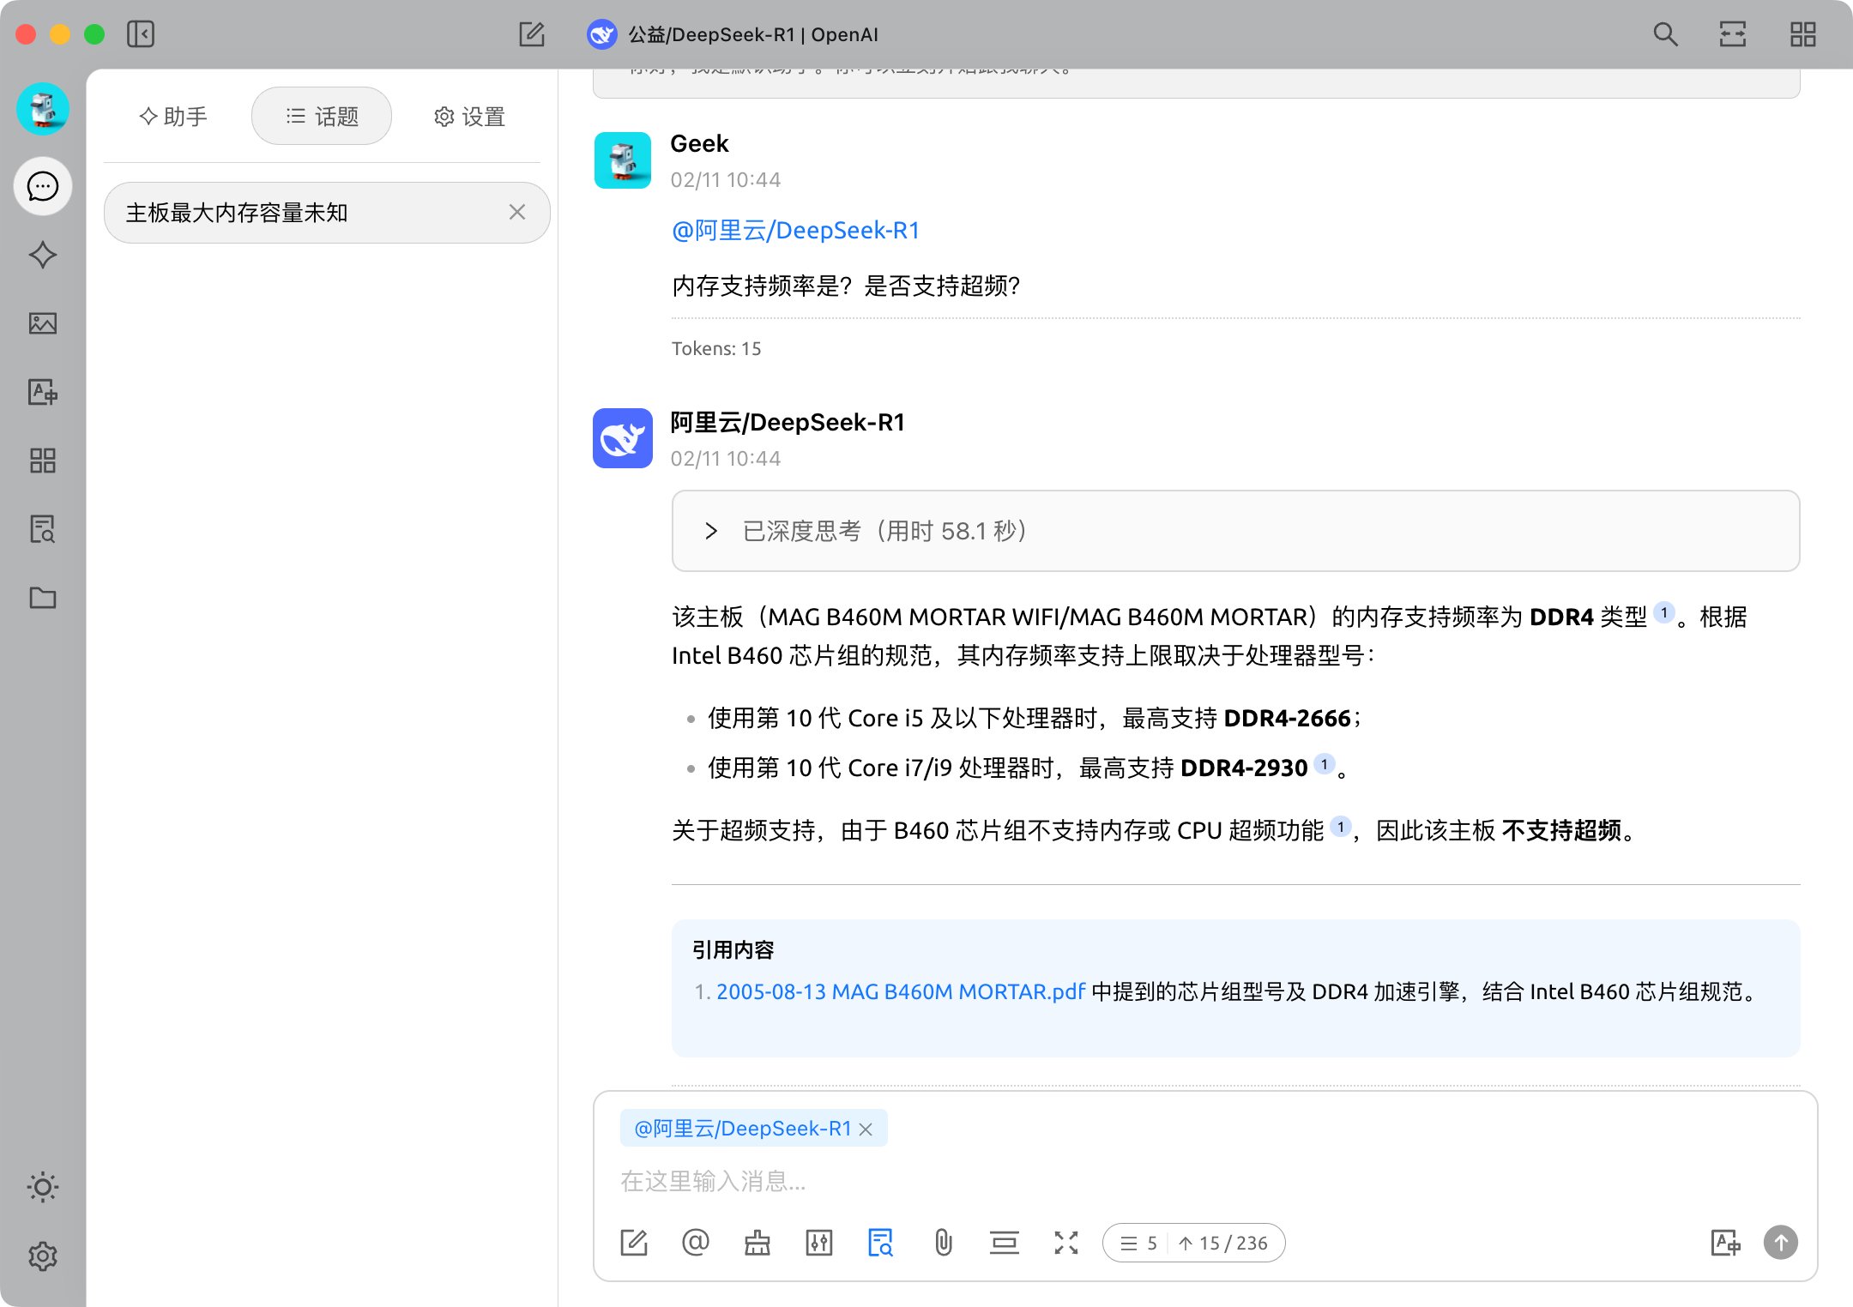
Task: Toggle the knowledge base icon in input toolbar
Action: click(x=881, y=1243)
